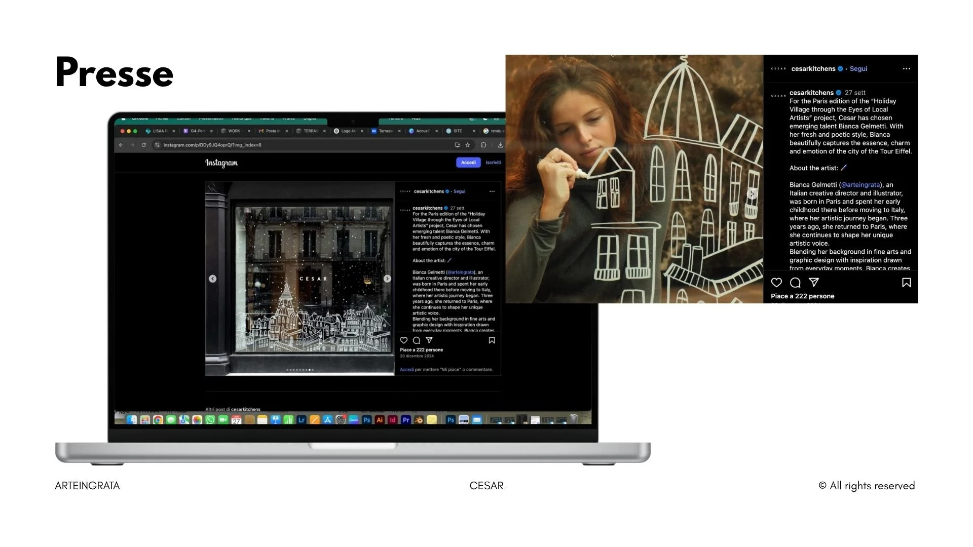Launch Illustrator from the dock
Screen dimensions: 973x547
380,420
